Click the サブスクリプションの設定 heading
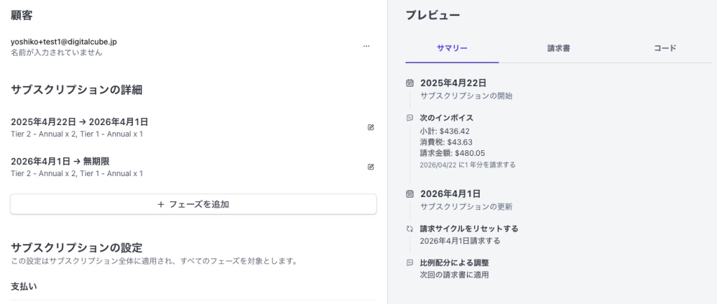The width and height of the screenshot is (717, 304). coord(76,248)
